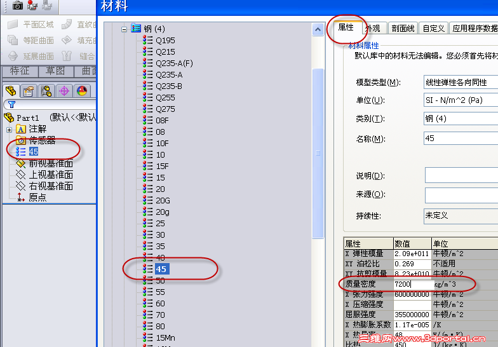Switch to the 属性 (Properties) tab
Viewport: 498px width, 347px height.
pos(346,28)
